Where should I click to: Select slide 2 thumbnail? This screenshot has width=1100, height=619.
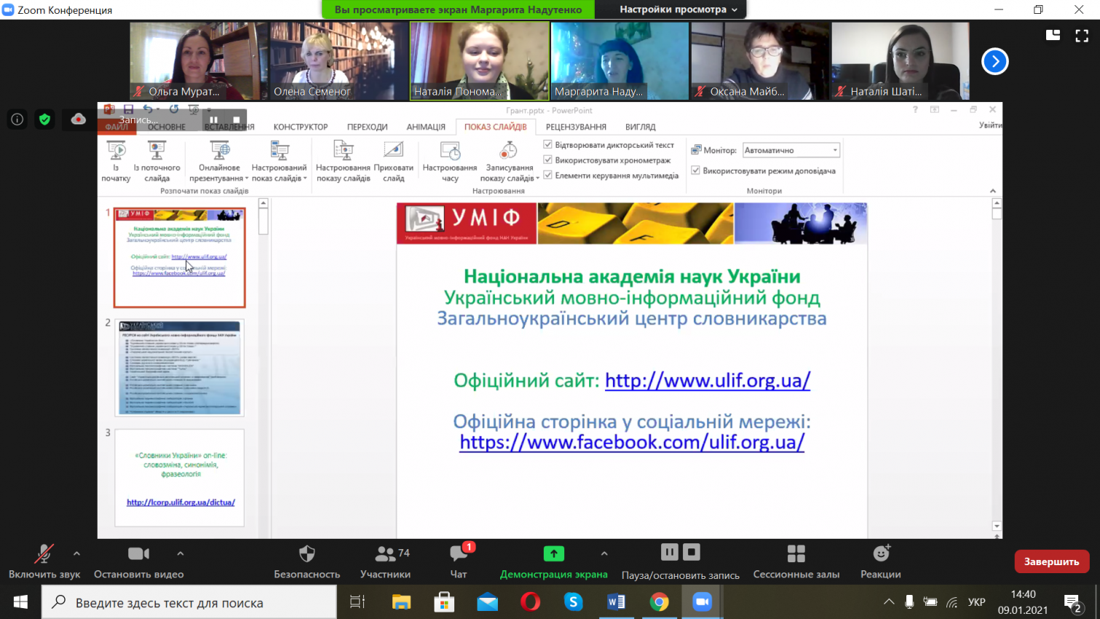click(x=180, y=368)
